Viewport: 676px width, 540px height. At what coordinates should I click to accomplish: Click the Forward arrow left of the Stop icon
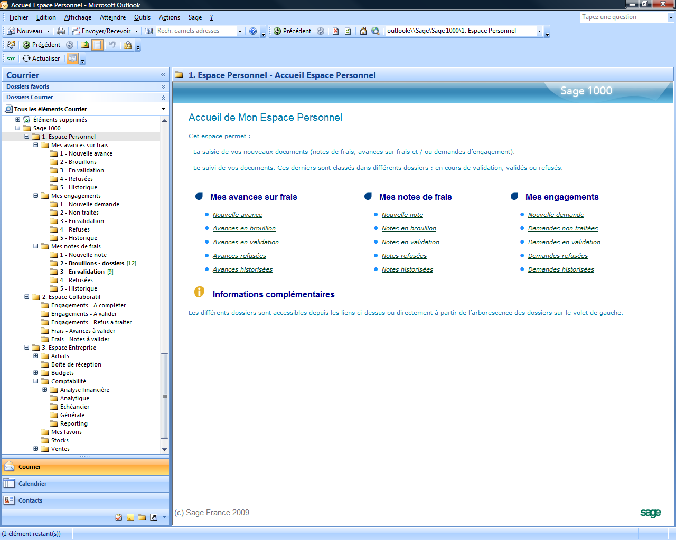[x=321, y=31]
